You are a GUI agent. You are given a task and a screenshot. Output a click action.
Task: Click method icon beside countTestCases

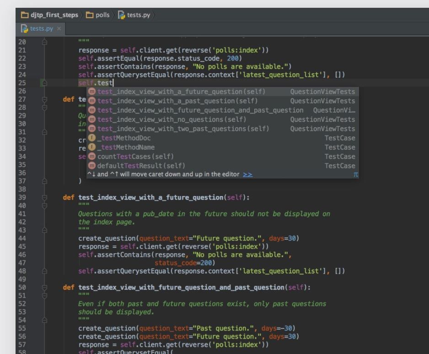pos(92,157)
